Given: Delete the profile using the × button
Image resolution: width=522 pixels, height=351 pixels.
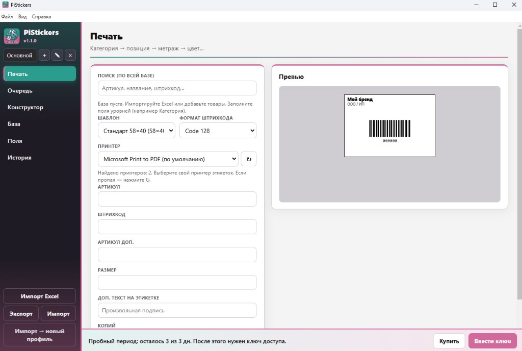Looking at the screenshot, I should coord(70,55).
